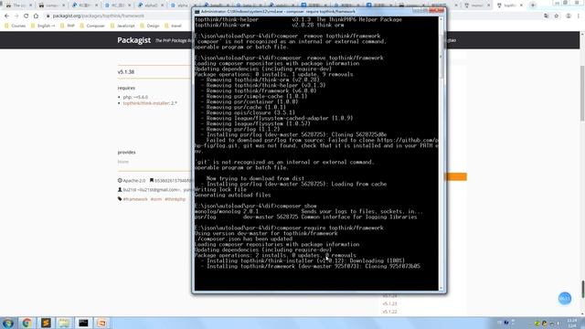Bookmark this page with the star icon
The height and width of the screenshot is (329, 585).
557,16
